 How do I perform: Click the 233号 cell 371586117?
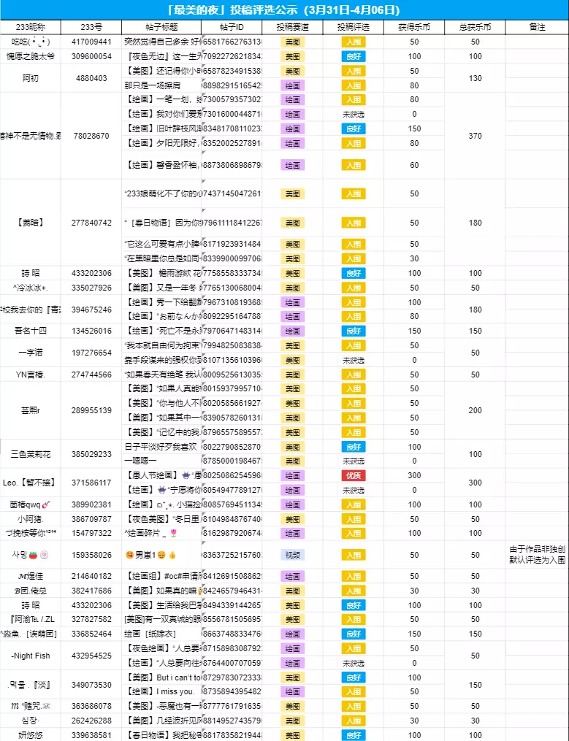91,483
